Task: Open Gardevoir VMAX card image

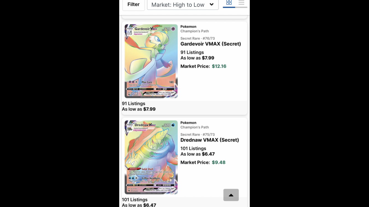Action: (x=151, y=61)
